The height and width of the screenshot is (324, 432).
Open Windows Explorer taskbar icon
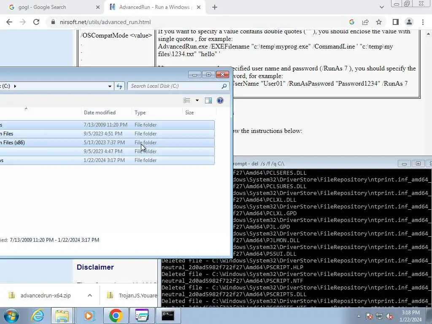tap(62, 316)
